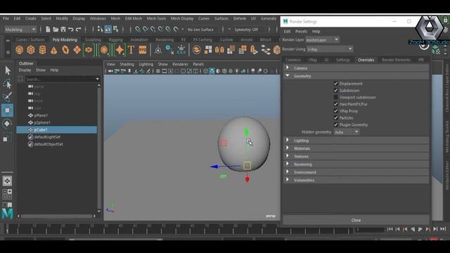Select defaultLightSet in the Outliner
The height and width of the screenshot is (253, 450).
(47, 137)
